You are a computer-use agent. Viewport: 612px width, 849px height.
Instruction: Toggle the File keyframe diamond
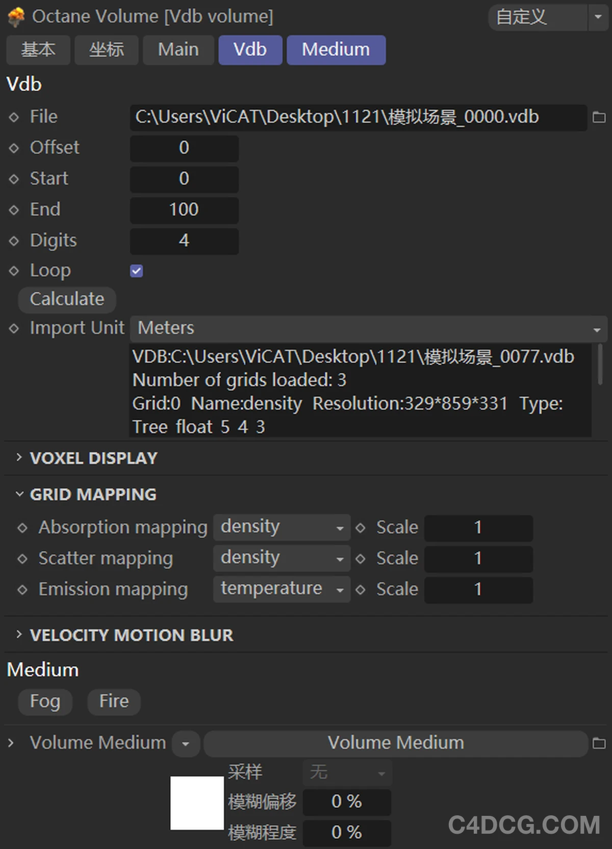tap(14, 117)
